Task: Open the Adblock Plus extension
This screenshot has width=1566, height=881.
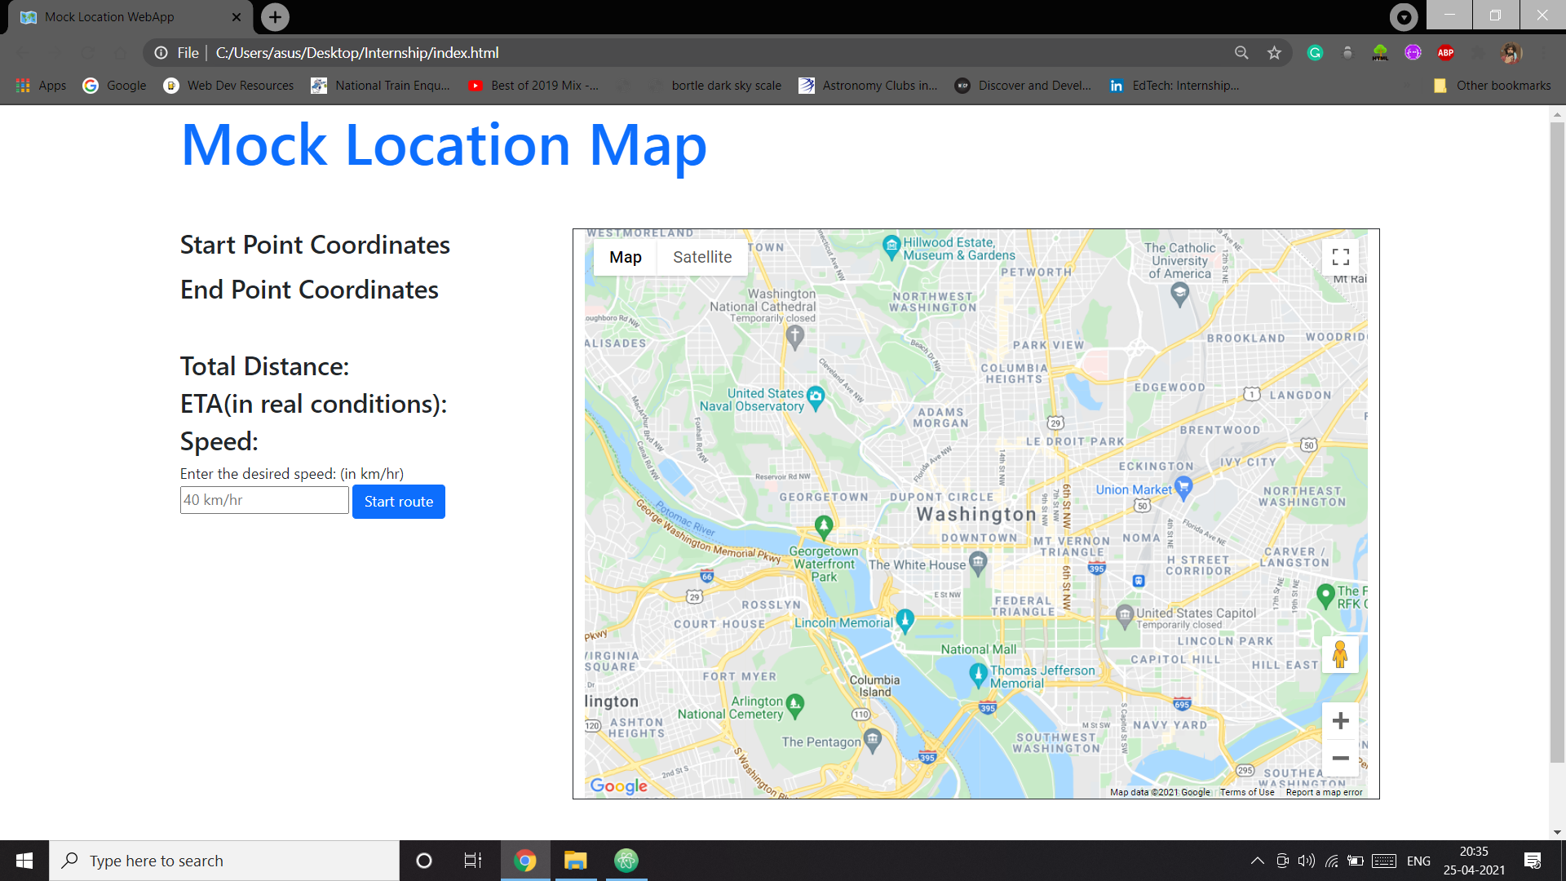Action: [x=1446, y=52]
